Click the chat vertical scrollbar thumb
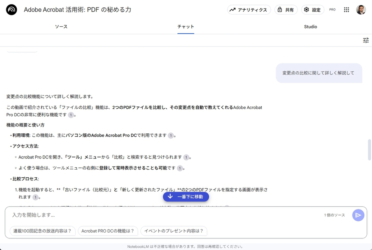The height and width of the screenshot is (250, 372). pyautogui.click(x=369, y=150)
